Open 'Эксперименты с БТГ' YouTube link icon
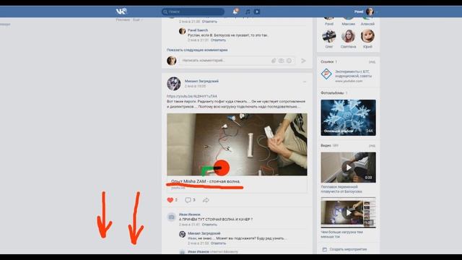Viewport: 462px width, 260px height. pos(326,74)
